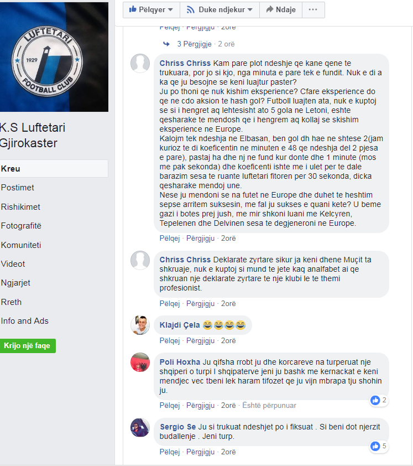413x466 pixels.
Task: Open Klajdi Çela's profile picture
Action: [x=140, y=325]
